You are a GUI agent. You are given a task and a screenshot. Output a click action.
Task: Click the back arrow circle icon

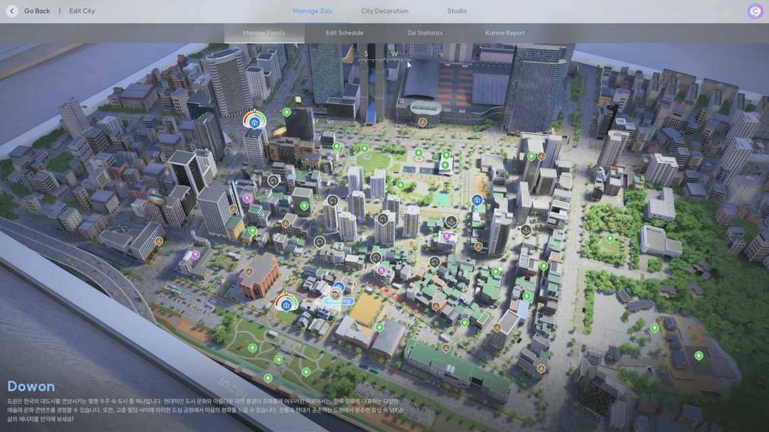[x=11, y=11]
